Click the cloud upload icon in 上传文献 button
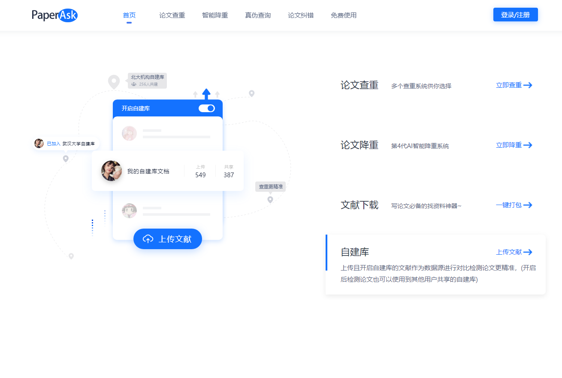Viewport: 562px width, 378px height. click(x=148, y=239)
